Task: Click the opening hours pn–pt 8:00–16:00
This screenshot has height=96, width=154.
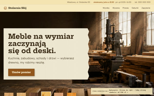Action: (x=123, y=2)
